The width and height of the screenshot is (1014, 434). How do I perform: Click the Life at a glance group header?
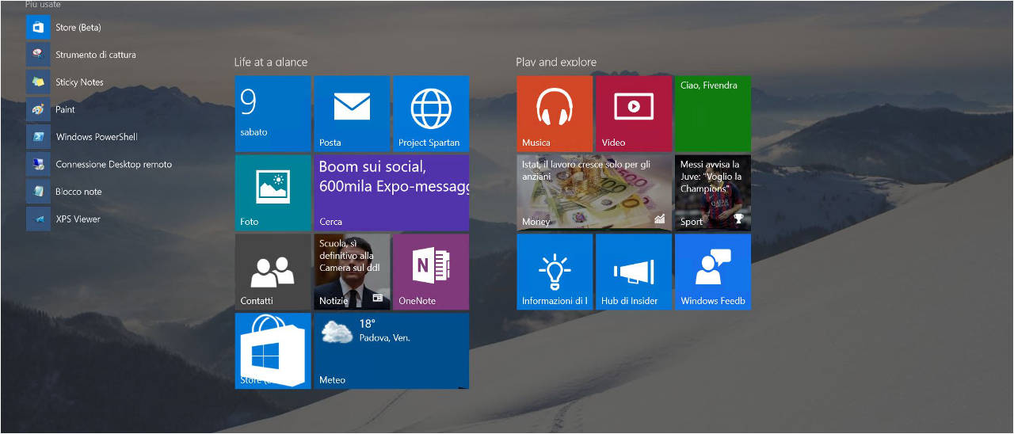pyautogui.click(x=271, y=62)
